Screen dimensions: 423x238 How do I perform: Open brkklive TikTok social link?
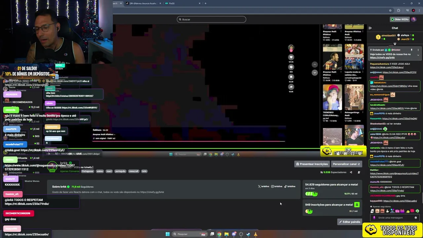(290, 186)
